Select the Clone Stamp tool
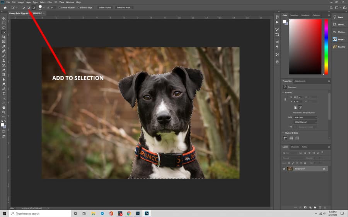348x217 pixels. [4, 61]
